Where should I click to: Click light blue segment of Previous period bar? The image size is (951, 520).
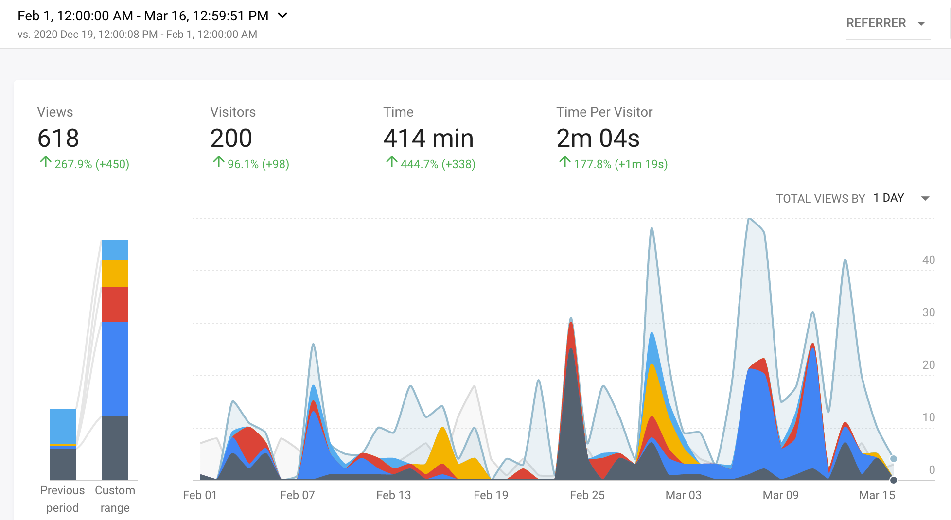[63, 426]
